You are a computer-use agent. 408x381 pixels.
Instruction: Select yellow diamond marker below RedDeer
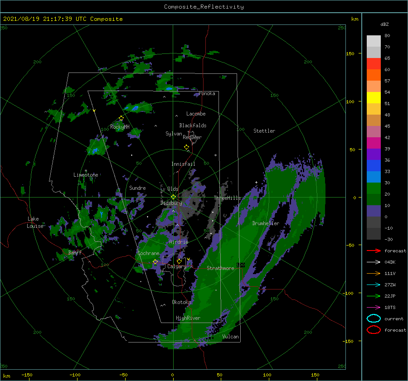coord(186,147)
